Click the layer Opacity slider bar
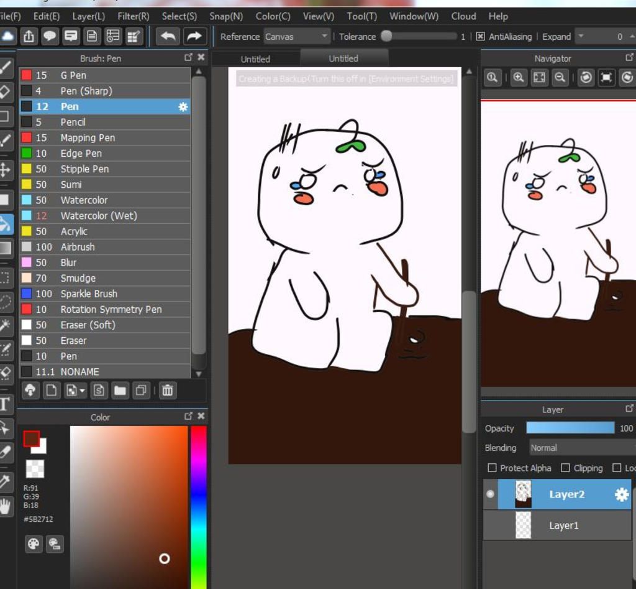This screenshot has height=589, width=636. [570, 428]
